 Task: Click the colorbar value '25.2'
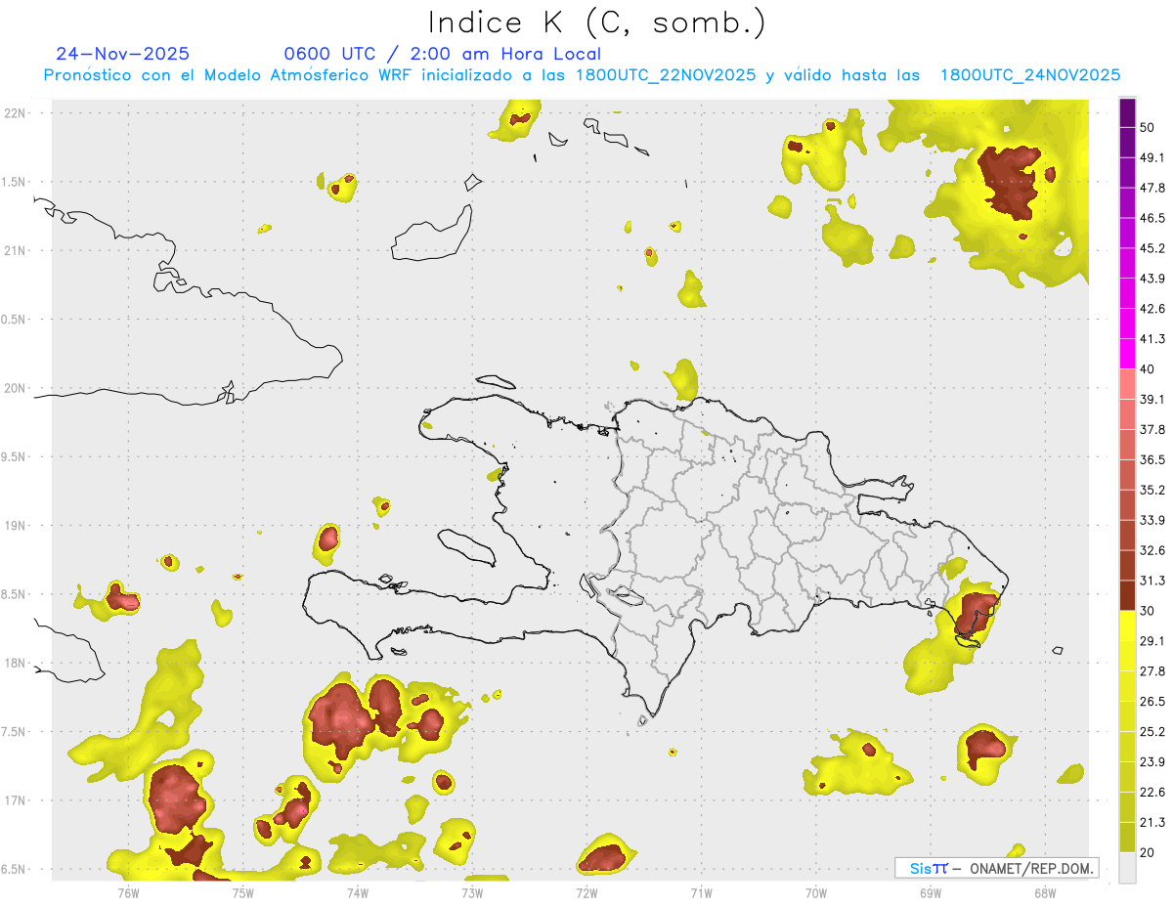tap(1152, 732)
